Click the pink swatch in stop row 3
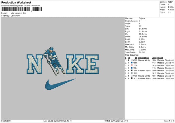 coord(132,65)
